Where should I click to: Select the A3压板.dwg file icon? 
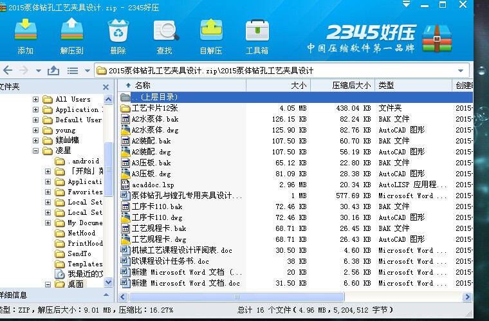point(125,174)
